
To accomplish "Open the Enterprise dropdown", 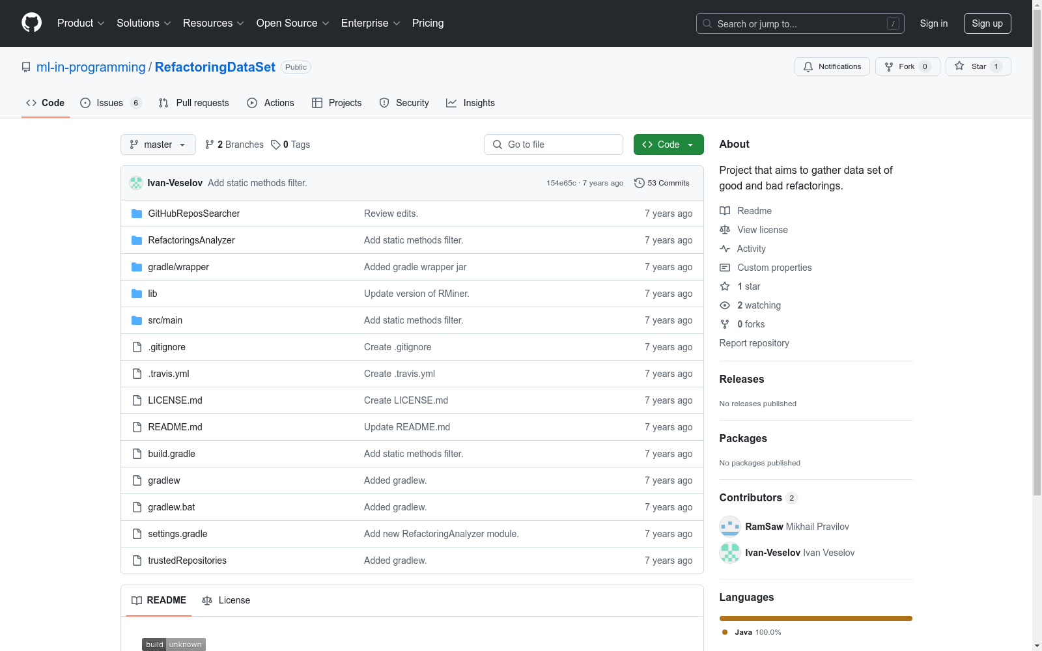I will coord(371,23).
